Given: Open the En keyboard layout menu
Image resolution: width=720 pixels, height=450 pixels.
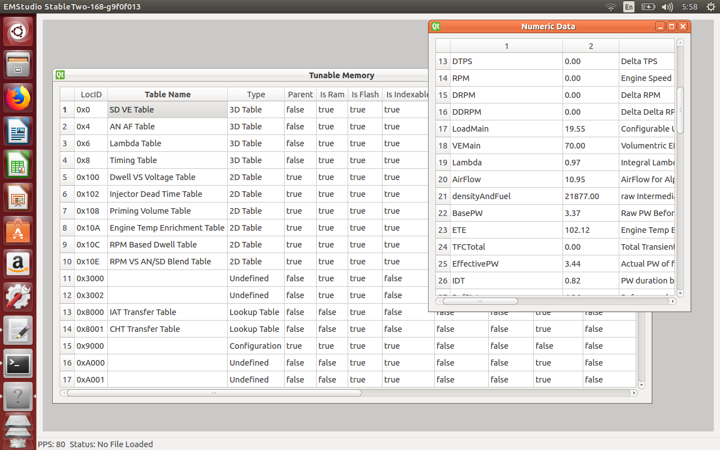Looking at the screenshot, I should coord(629,7).
